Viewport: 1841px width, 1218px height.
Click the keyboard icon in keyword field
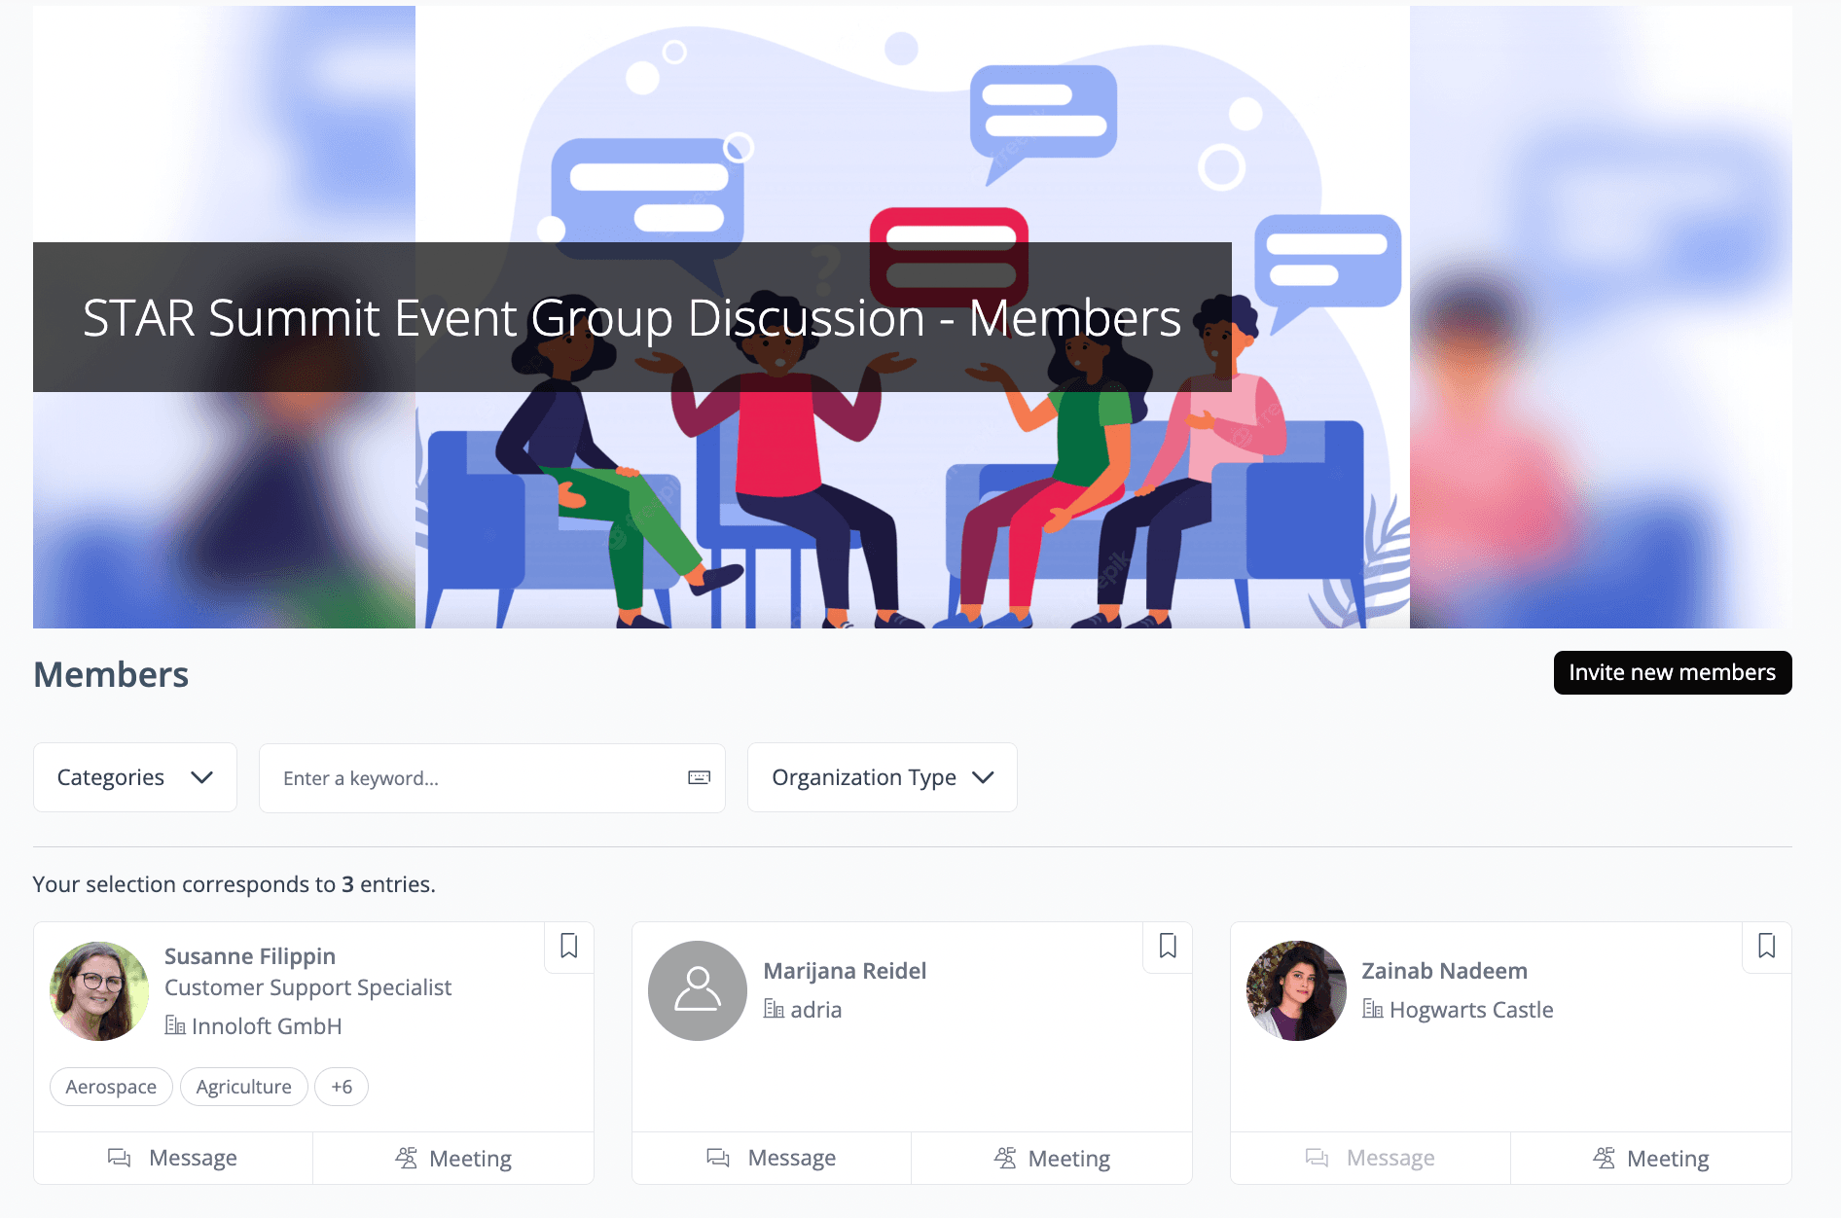pyautogui.click(x=699, y=777)
